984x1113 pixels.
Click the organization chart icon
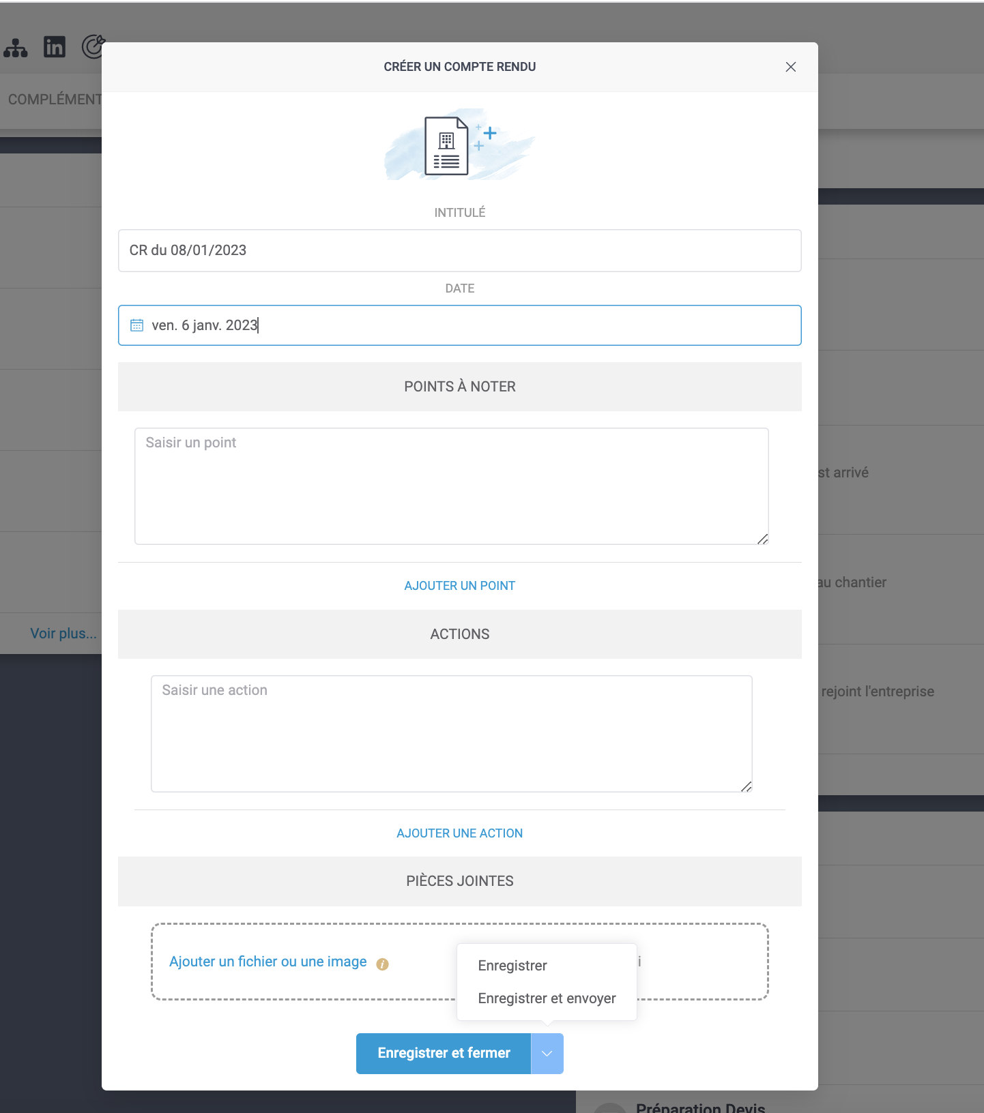(15, 48)
